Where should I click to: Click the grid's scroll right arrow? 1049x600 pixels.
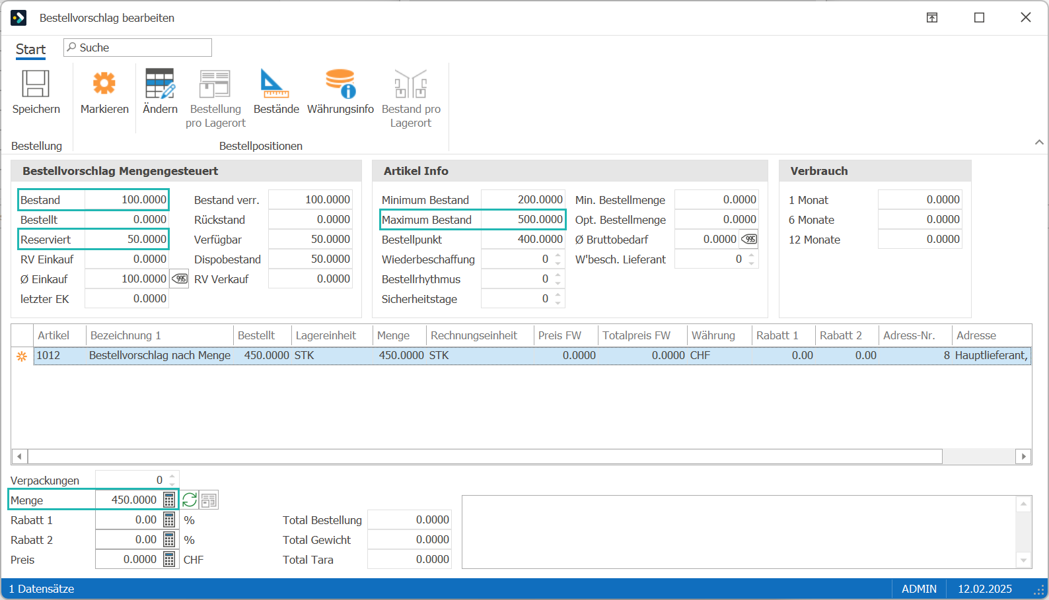tap(1024, 457)
